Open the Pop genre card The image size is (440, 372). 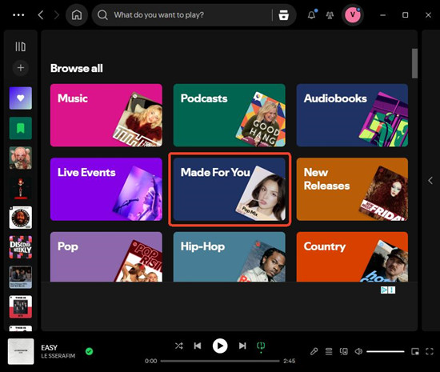pyautogui.click(x=106, y=257)
